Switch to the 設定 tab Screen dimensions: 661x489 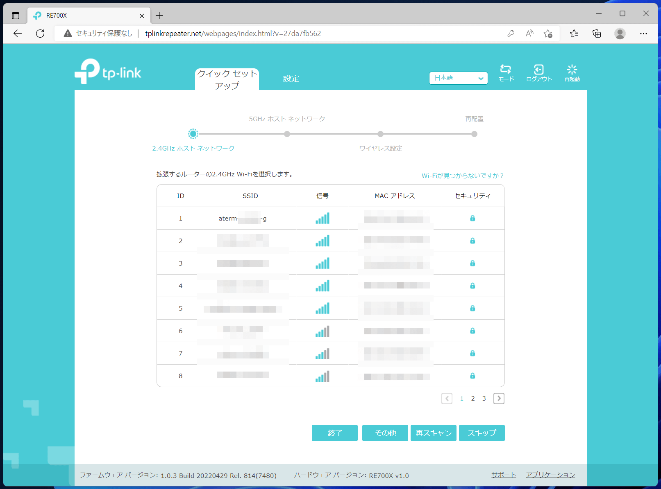(291, 78)
